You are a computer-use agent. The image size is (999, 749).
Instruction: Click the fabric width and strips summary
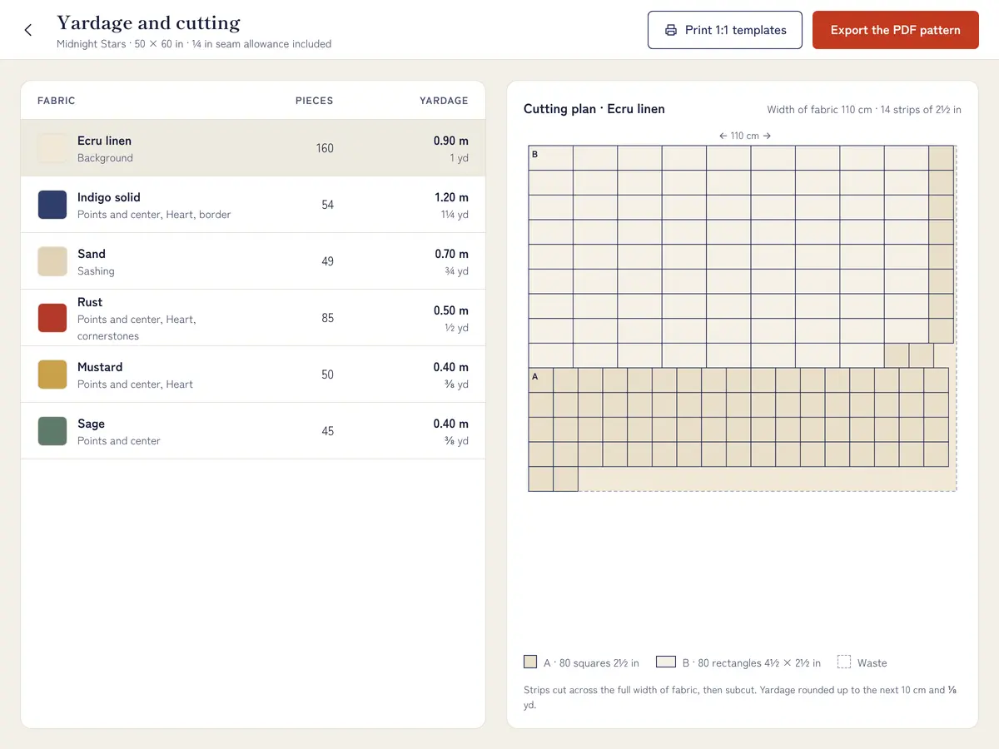pyautogui.click(x=864, y=110)
